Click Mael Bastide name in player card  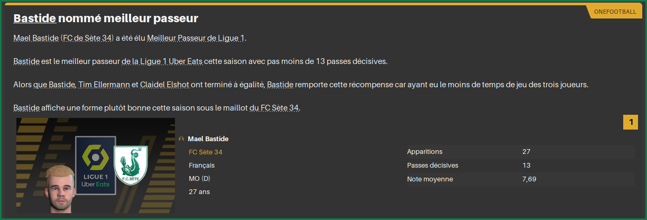pos(208,139)
